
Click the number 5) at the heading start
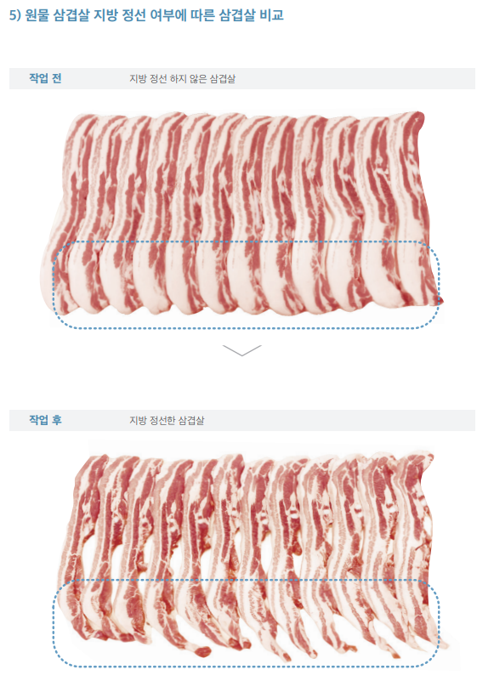click(14, 15)
